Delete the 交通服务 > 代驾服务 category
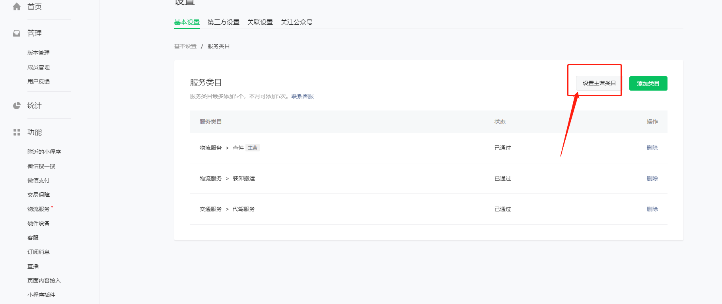Viewport: 722px width, 304px height. [x=652, y=209]
